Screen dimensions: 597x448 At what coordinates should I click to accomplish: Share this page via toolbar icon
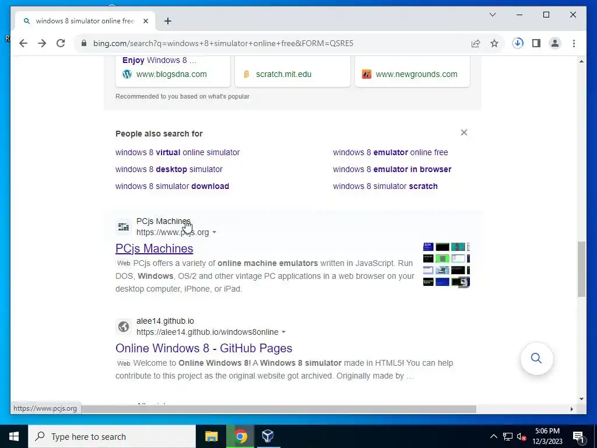point(476,43)
